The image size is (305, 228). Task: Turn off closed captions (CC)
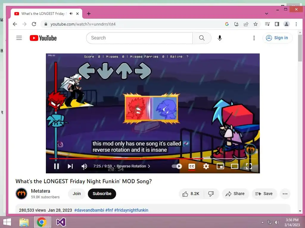(192, 166)
